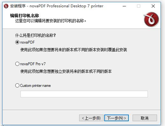Click the description mentioning 覆盖此安装

[x=74, y=50]
